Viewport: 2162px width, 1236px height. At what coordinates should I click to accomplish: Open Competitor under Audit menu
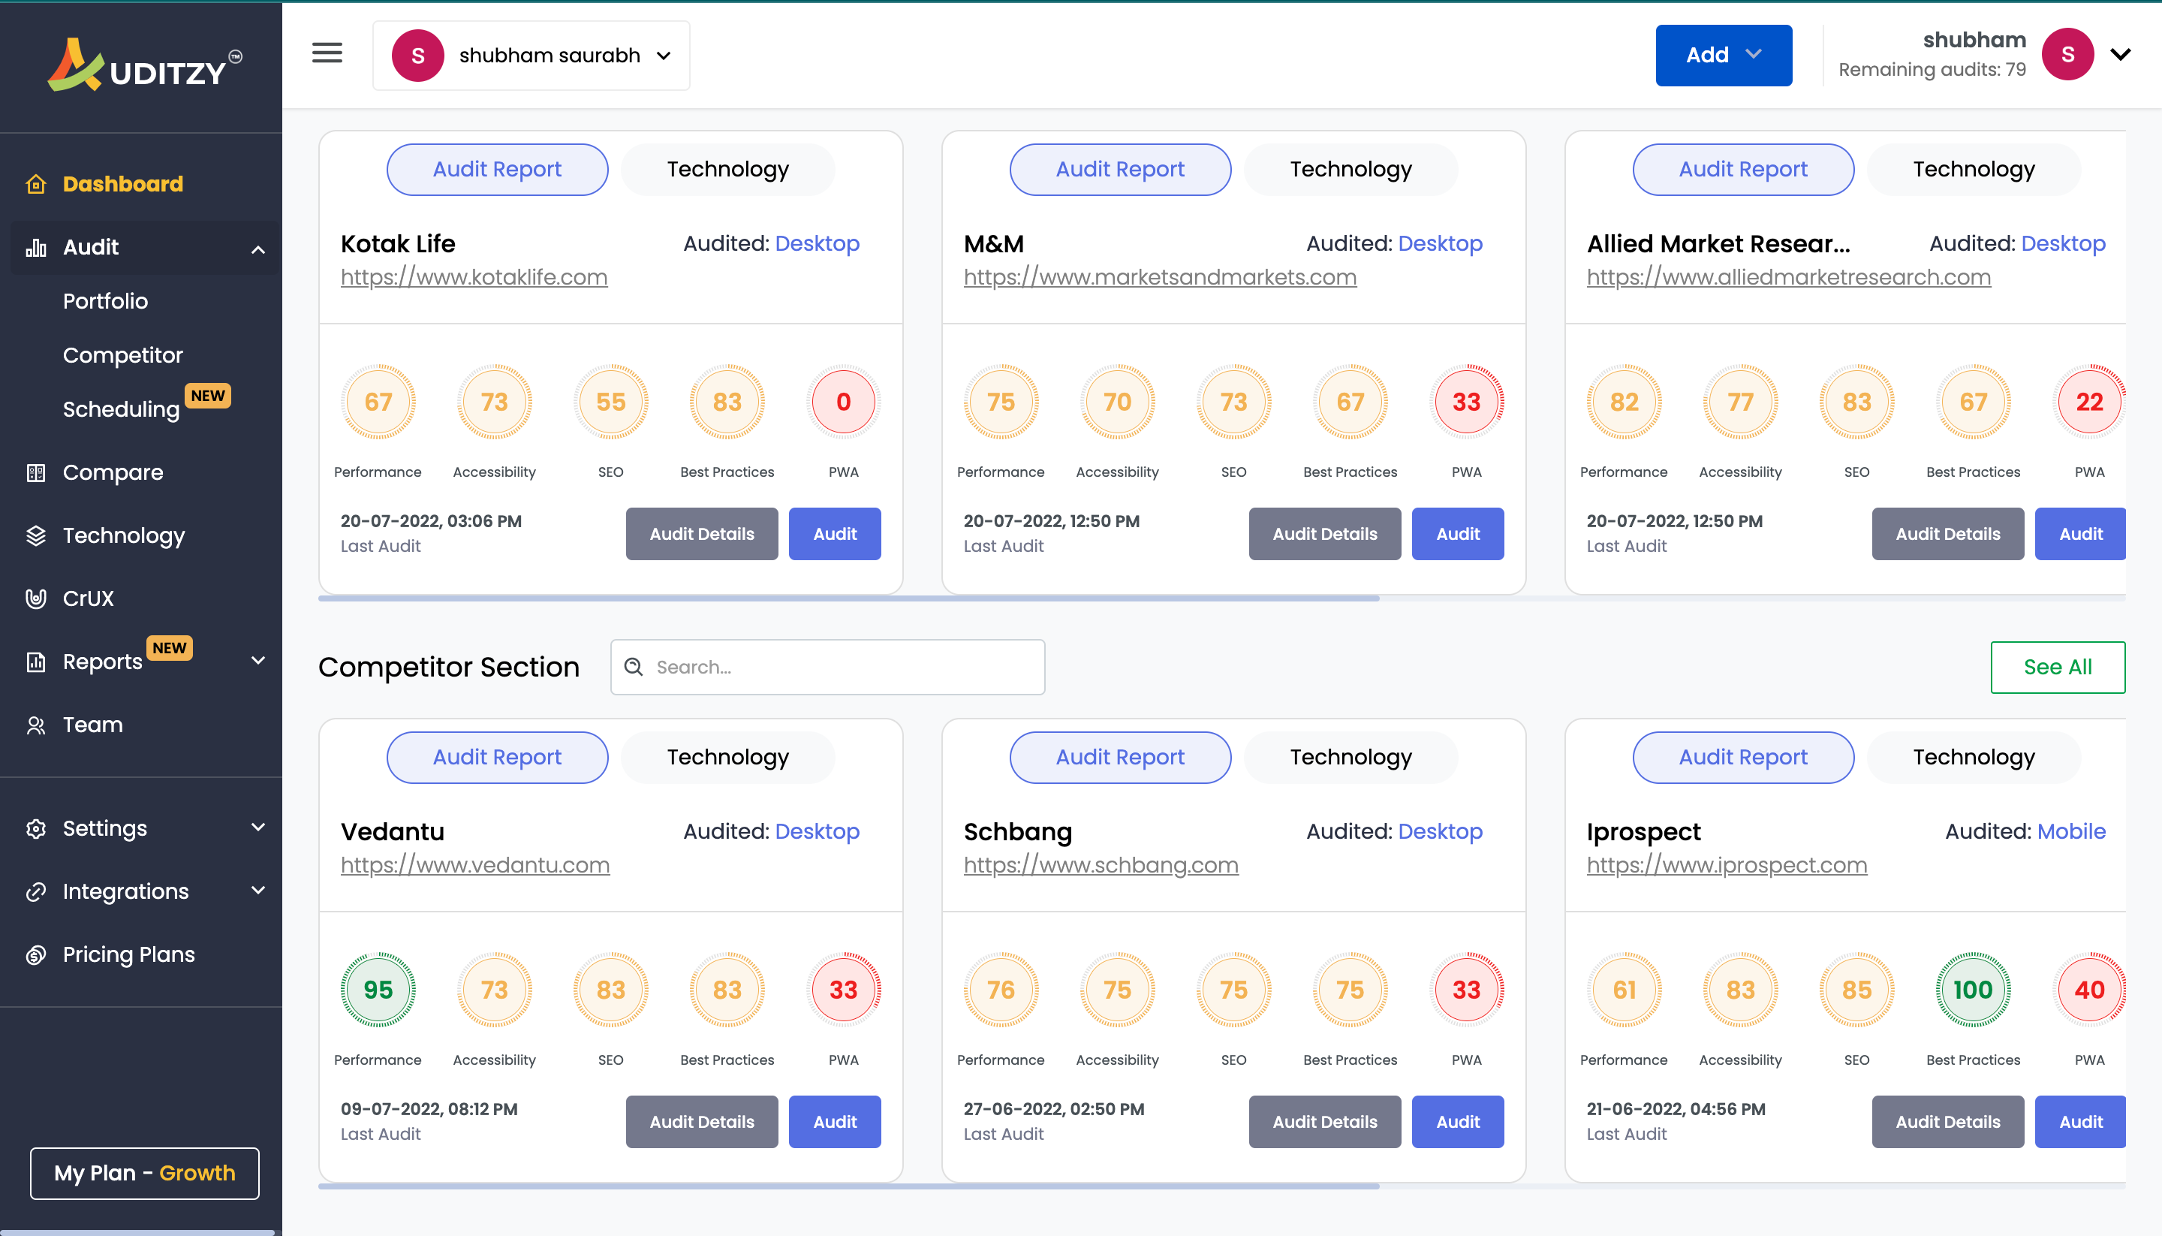(123, 355)
